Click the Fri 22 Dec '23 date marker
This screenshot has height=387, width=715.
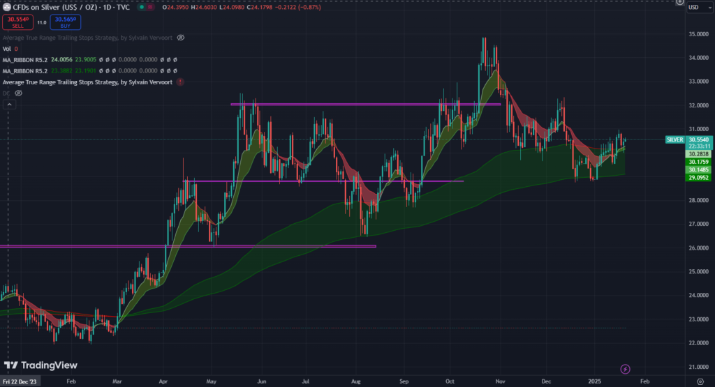pos(20,382)
